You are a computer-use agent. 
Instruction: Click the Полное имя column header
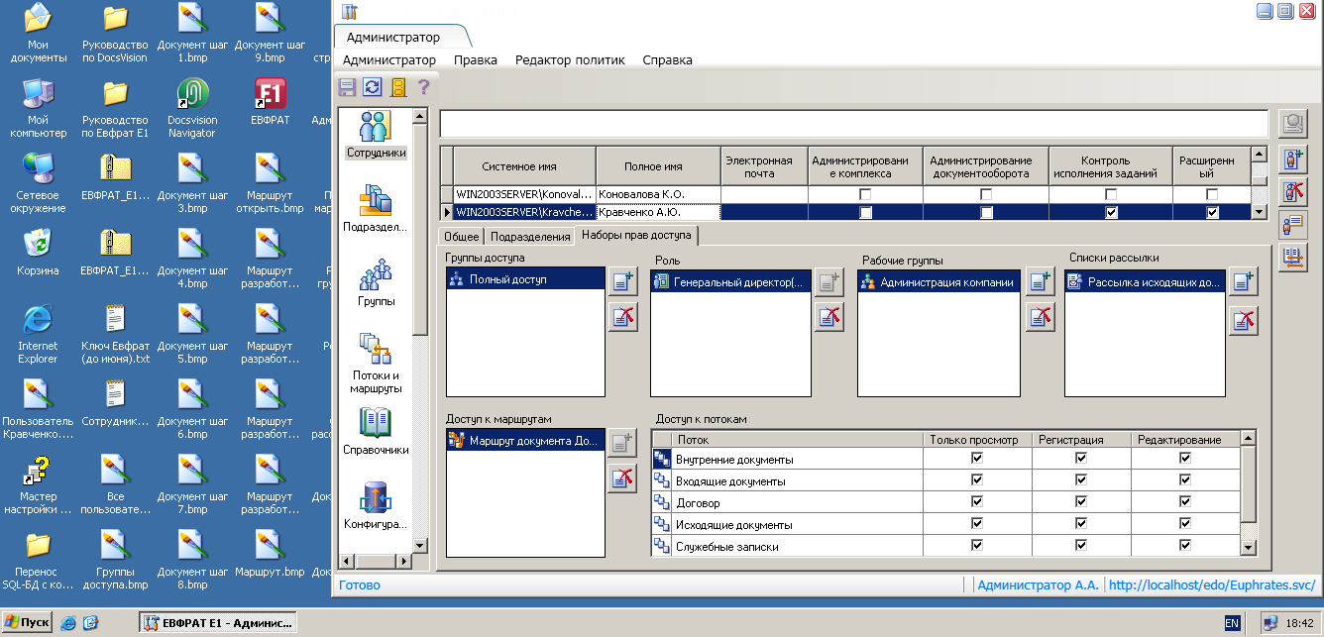coord(658,166)
